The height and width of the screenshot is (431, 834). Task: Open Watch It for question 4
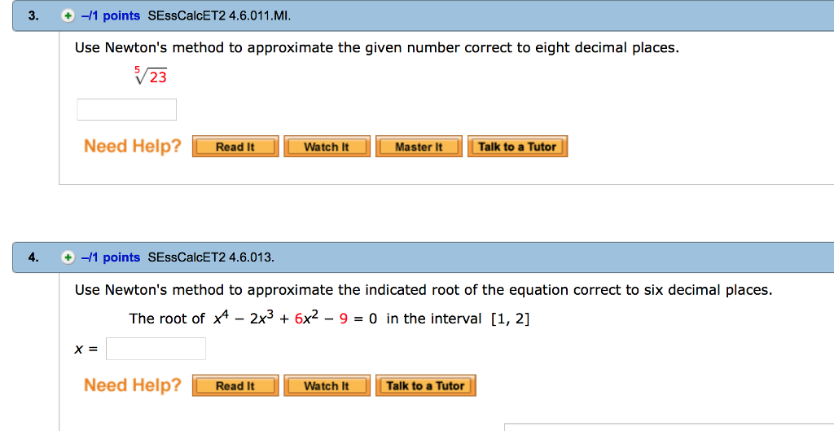(x=327, y=385)
